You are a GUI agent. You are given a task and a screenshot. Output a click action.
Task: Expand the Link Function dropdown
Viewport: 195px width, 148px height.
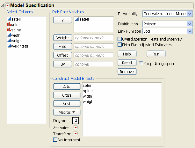(190, 31)
